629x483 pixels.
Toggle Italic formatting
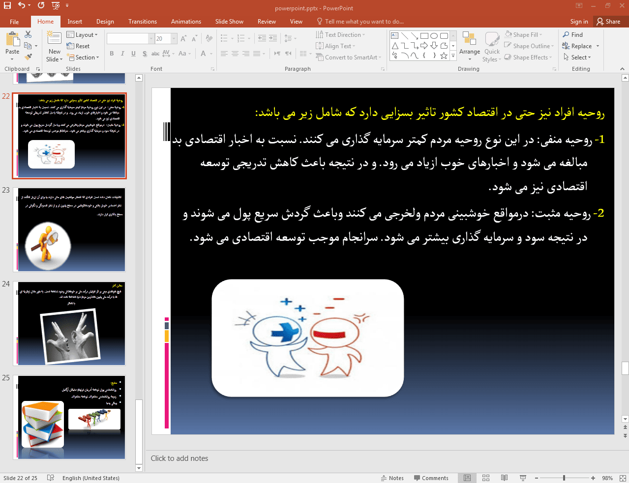click(122, 54)
